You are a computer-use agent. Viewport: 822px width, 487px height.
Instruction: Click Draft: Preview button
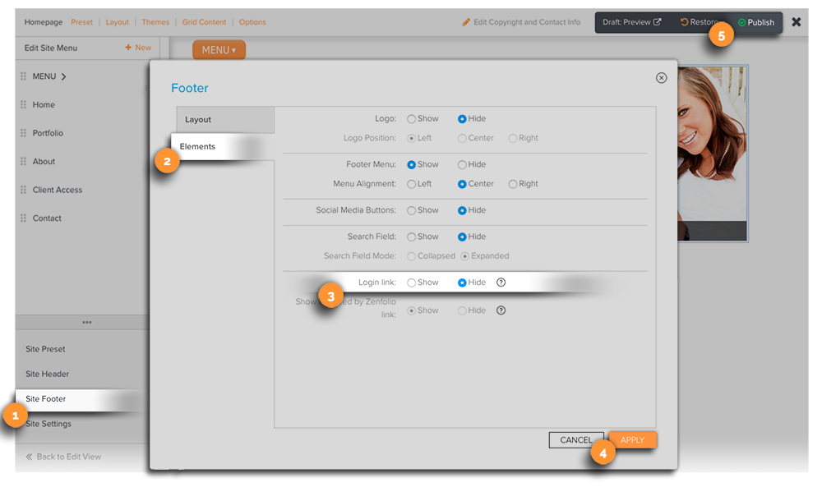pyautogui.click(x=631, y=22)
